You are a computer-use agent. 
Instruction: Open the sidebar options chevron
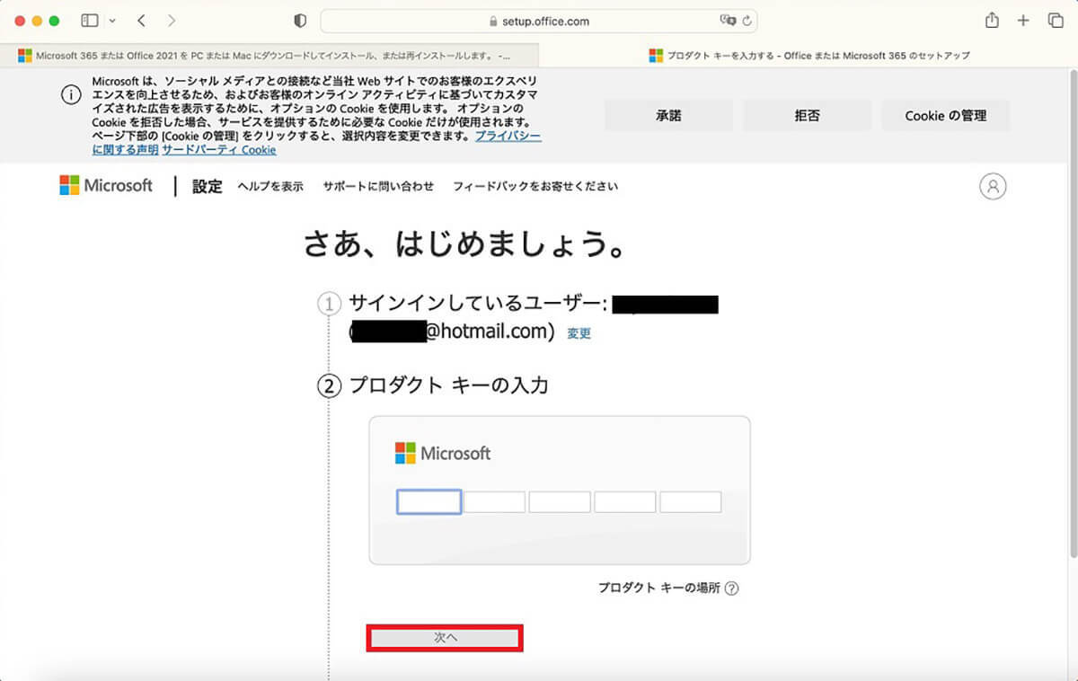pyautogui.click(x=112, y=21)
